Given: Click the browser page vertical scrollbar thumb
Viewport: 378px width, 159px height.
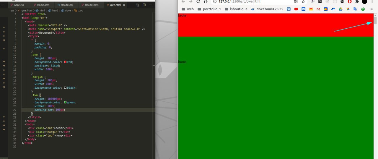Looking at the screenshot, I should [x=375, y=20].
